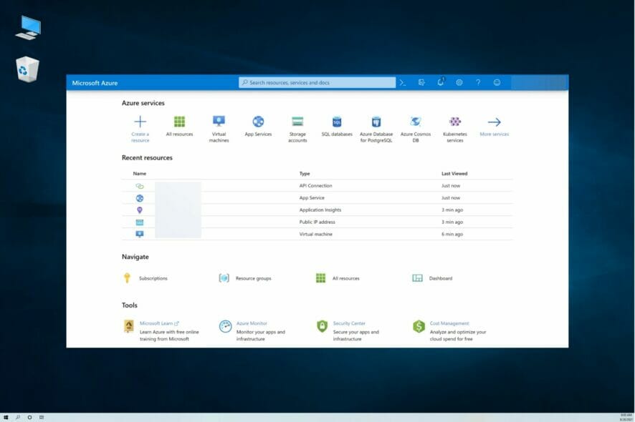
Task: Open Directory and subscription filter icon
Action: (x=421, y=82)
